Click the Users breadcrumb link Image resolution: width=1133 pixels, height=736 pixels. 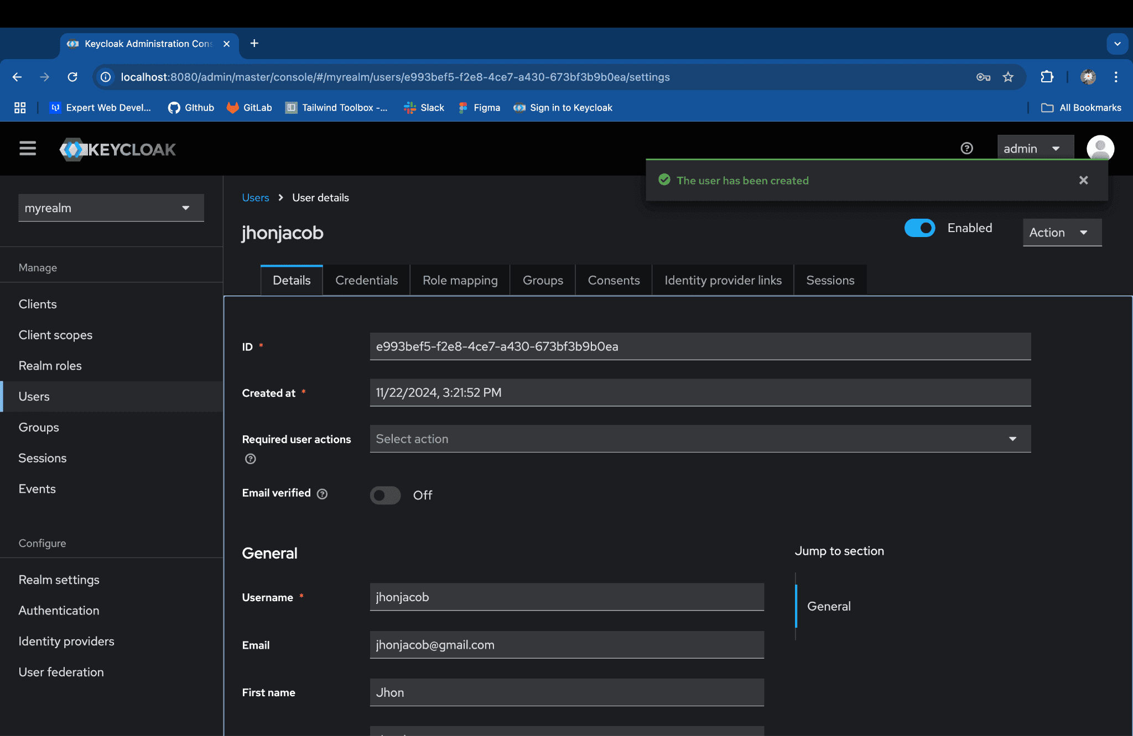(255, 197)
